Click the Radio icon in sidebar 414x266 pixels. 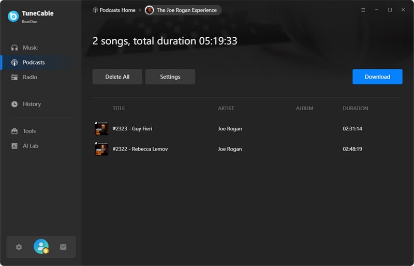click(14, 77)
